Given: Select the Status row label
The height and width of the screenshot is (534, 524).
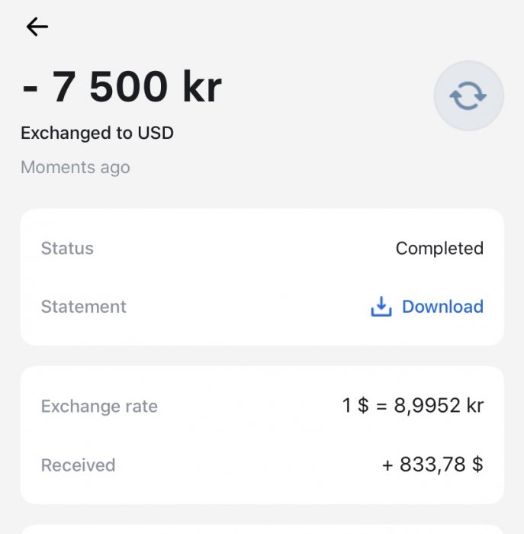Looking at the screenshot, I should 67,249.
